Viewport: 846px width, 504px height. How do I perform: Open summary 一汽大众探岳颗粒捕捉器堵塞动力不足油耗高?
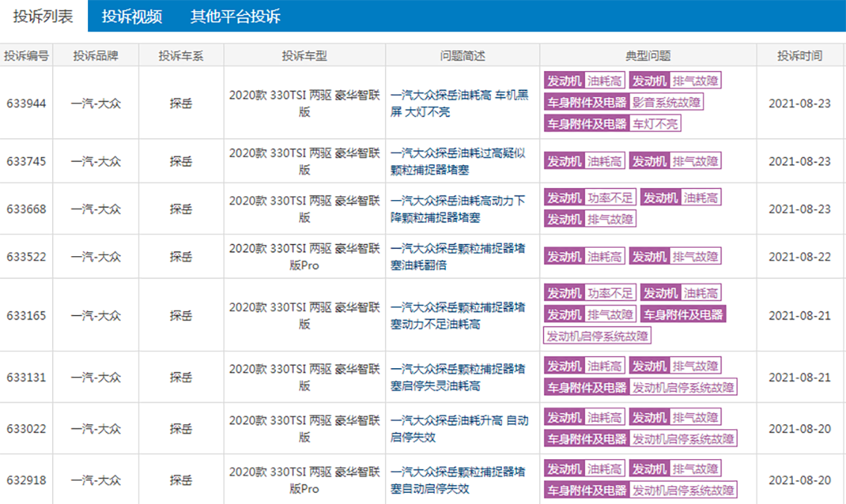pos(458,316)
